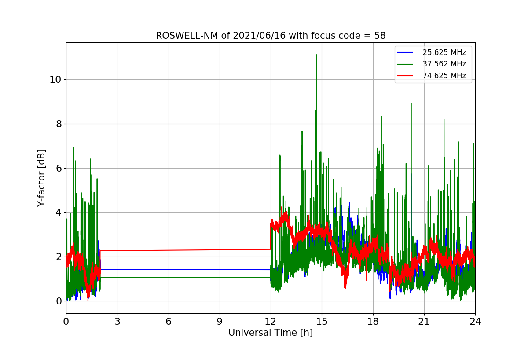Click the x-axis tick label '12'
The image size is (528, 352).
coord(271,322)
